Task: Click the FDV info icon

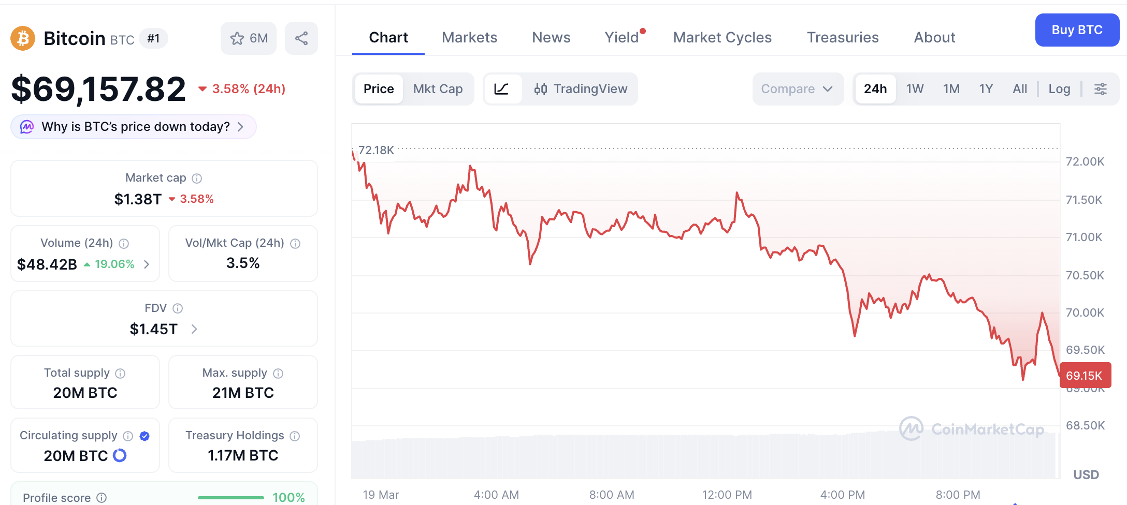Action: point(178,308)
